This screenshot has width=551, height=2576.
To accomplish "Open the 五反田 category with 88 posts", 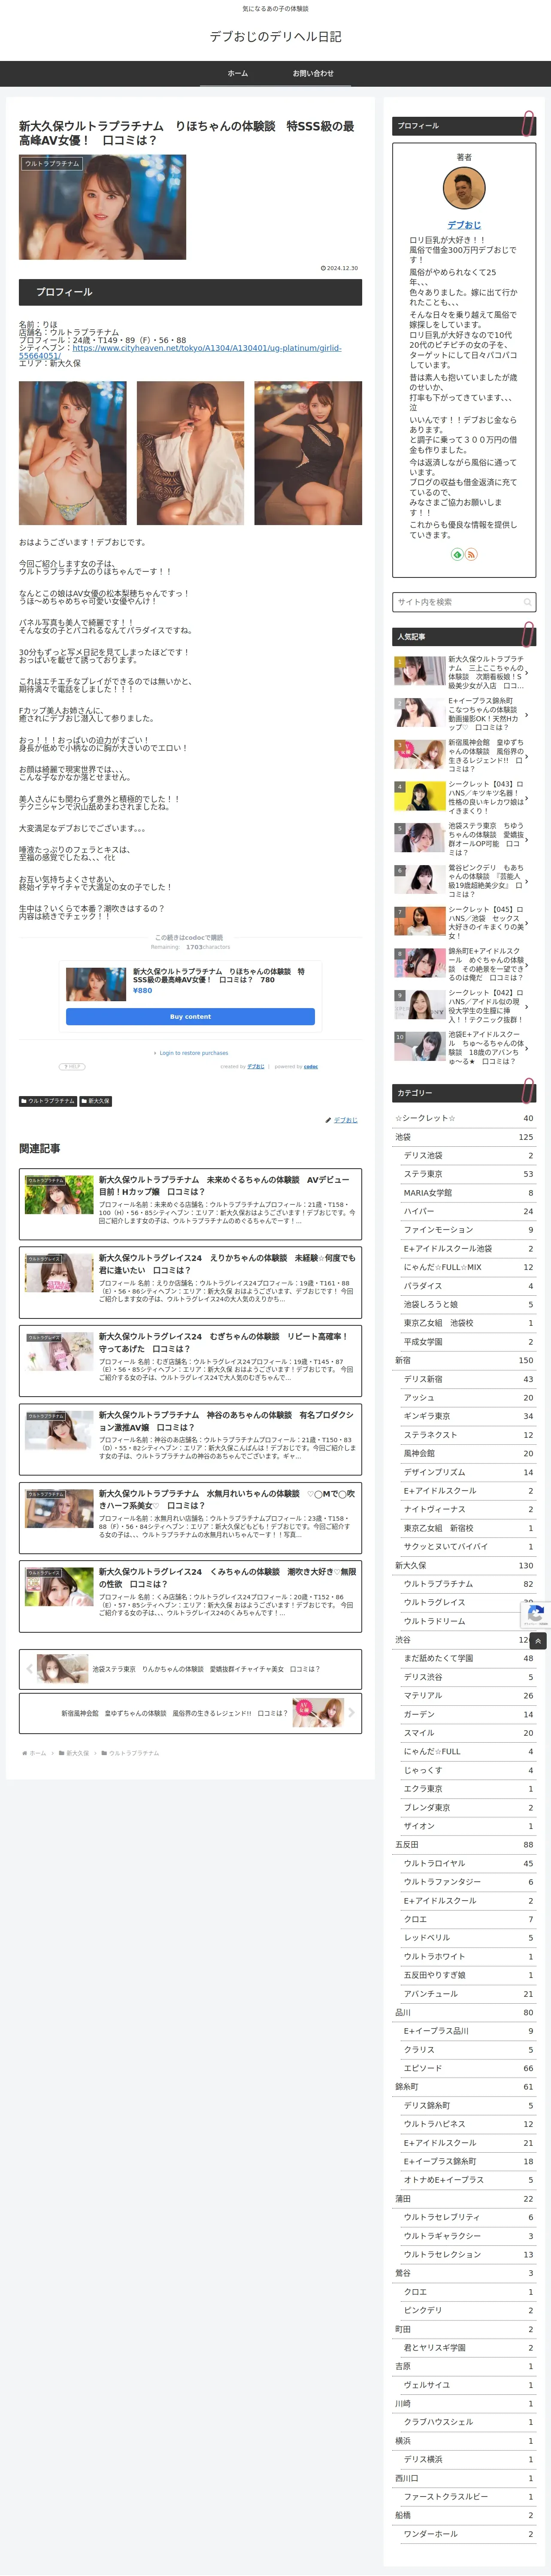I will coord(464,1845).
